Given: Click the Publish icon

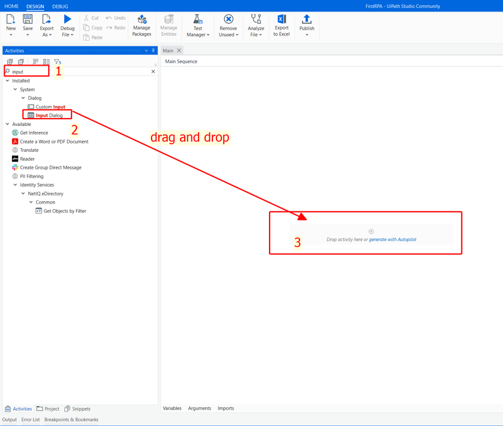Looking at the screenshot, I should [307, 19].
